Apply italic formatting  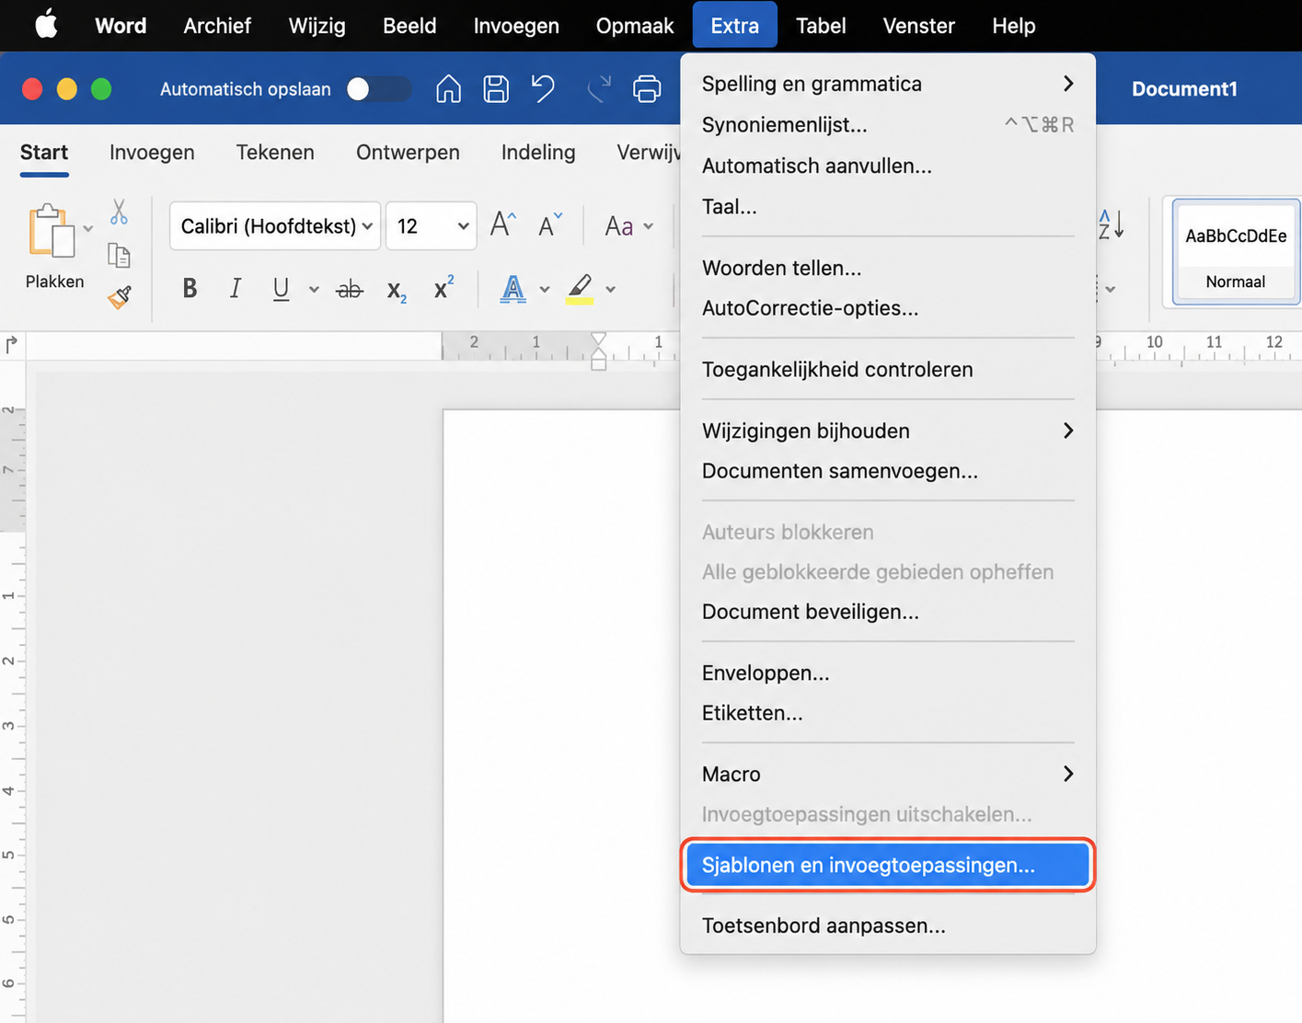point(235,289)
